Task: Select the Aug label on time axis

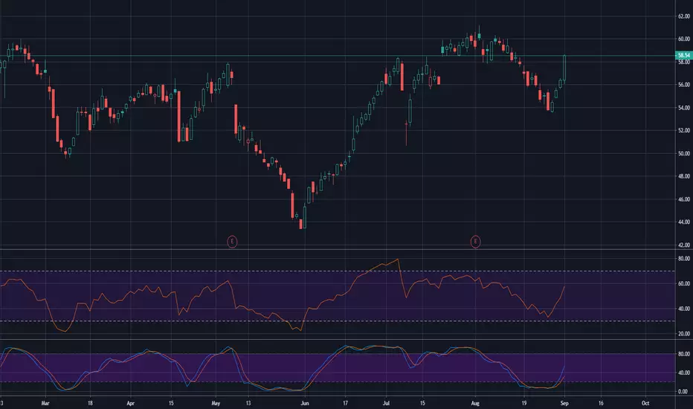Action: (x=475, y=403)
